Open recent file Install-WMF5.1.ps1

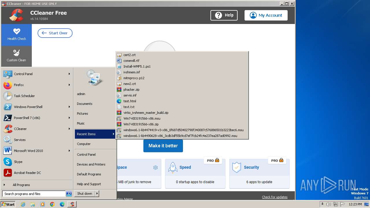pos(182,66)
